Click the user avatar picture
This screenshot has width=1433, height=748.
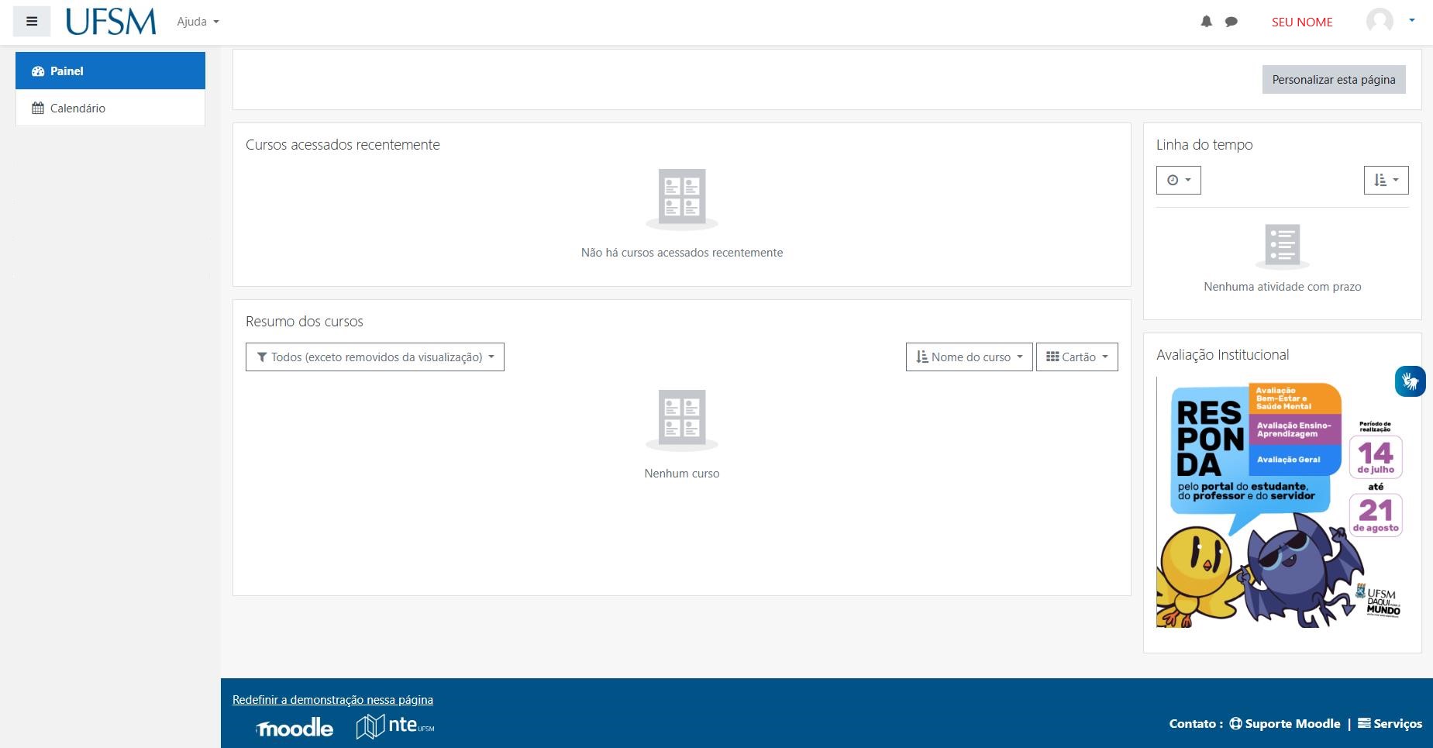[1378, 22]
